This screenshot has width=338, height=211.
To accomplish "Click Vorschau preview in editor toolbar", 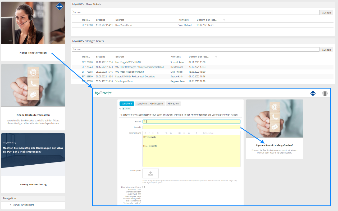I will point(208,133).
